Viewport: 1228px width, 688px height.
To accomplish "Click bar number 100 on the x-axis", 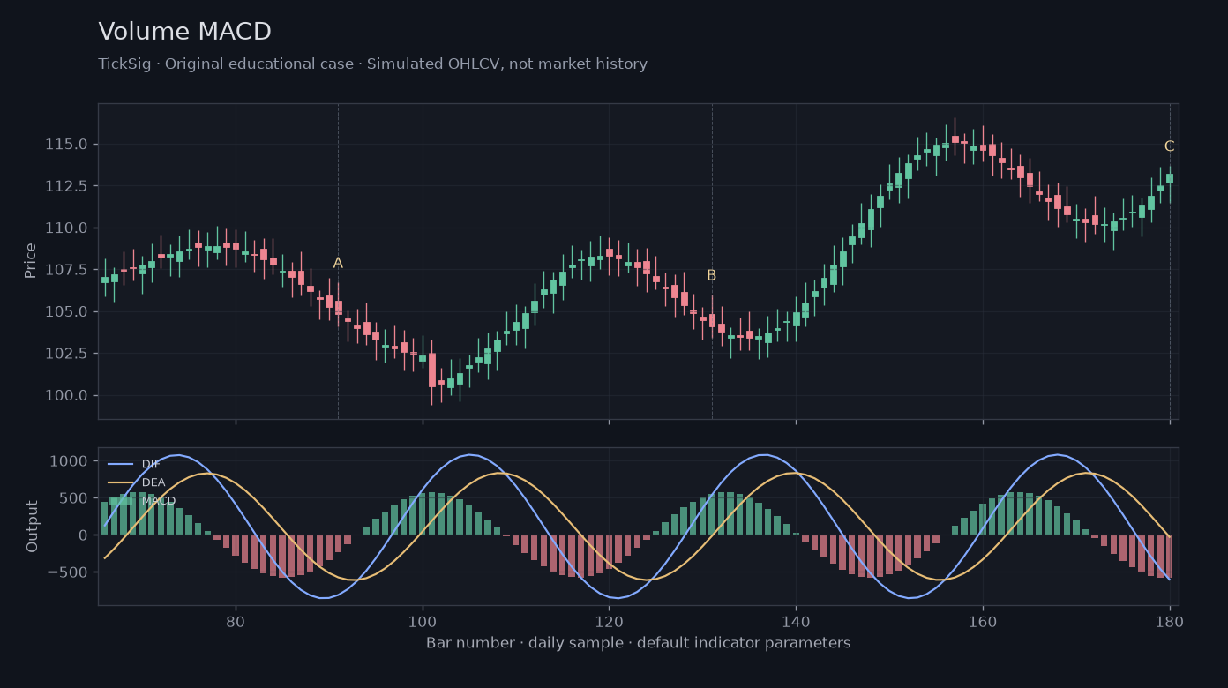I will [423, 621].
